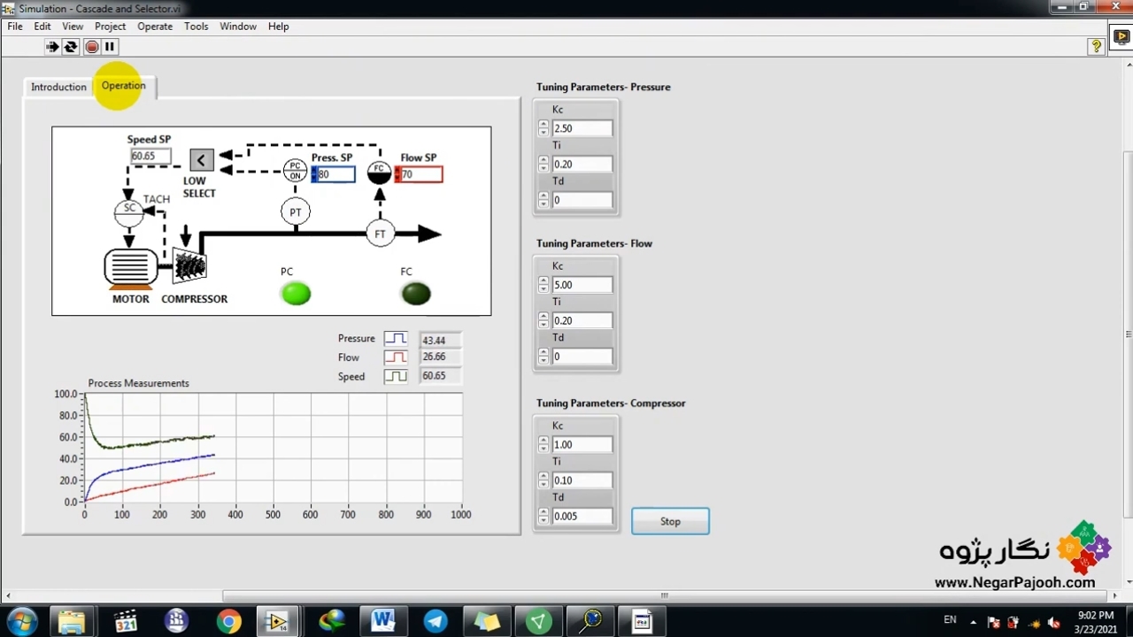
Task: Click the Stop button
Action: pyautogui.click(x=670, y=521)
